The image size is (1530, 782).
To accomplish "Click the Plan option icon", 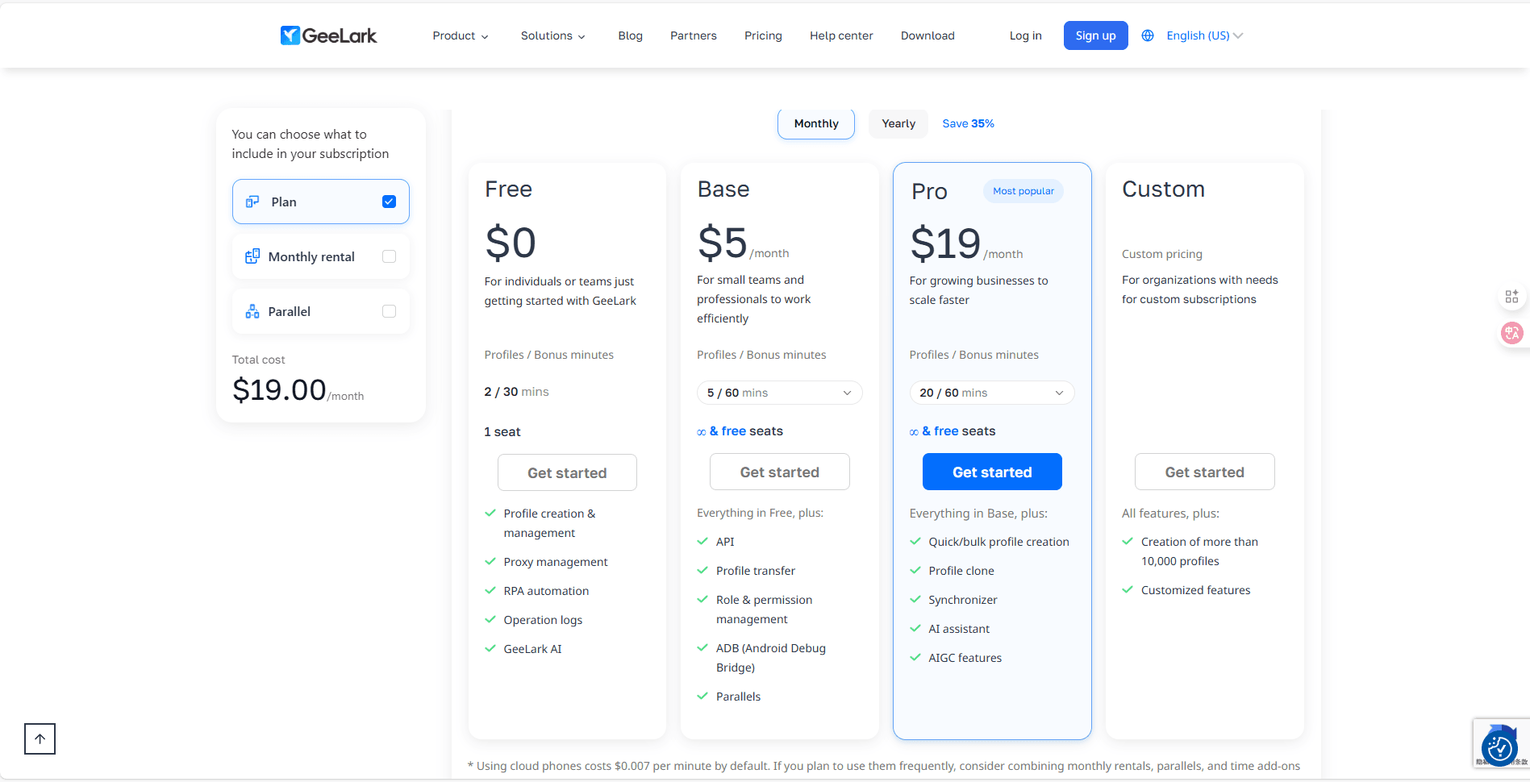I will pos(252,202).
